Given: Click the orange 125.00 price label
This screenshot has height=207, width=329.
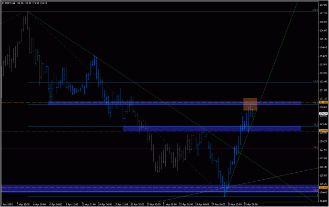Looking at the screenshot, I should 323,188.
